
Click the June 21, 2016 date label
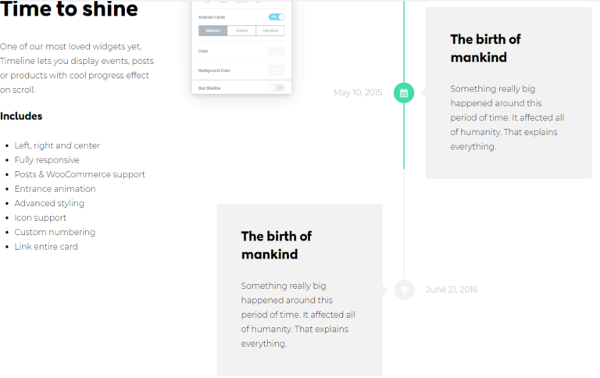tap(452, 290)
